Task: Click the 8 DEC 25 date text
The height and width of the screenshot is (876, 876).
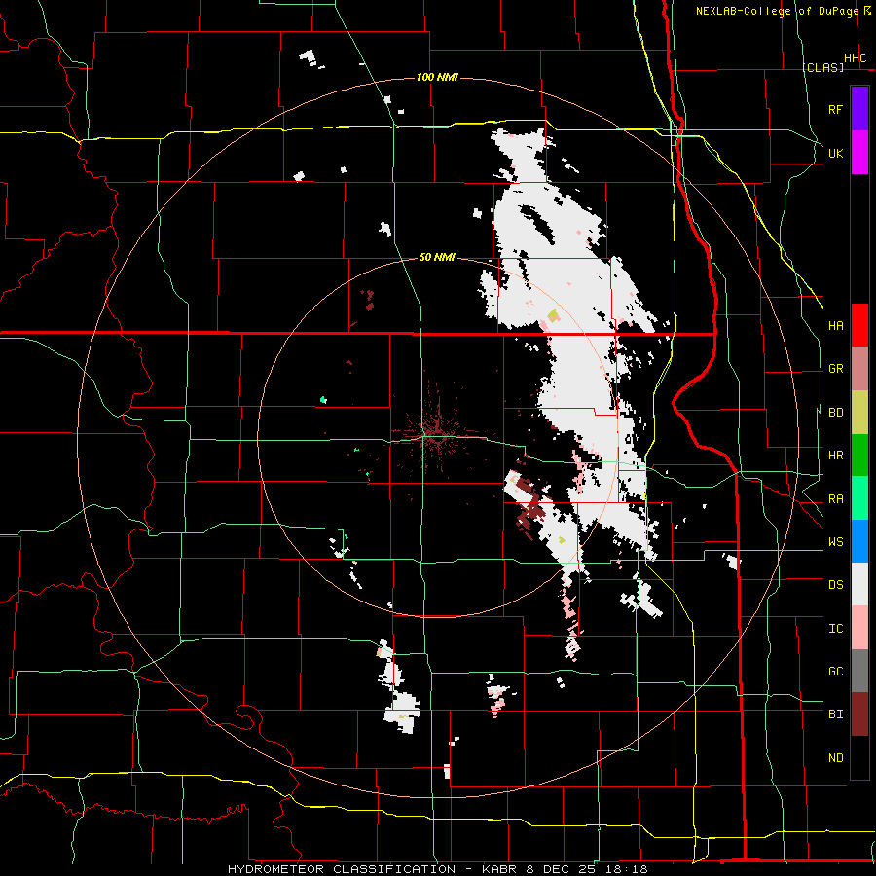Action: (563, 869)
